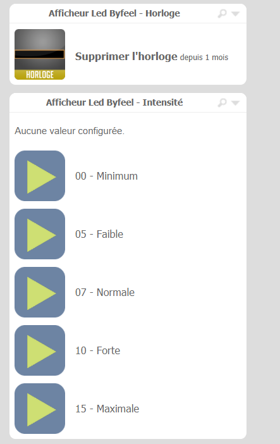
Task: Expand the Intensité widget dropdown arrow
Action: coord(236,103)
